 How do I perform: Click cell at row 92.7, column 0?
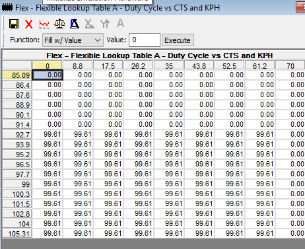point(48,134)
